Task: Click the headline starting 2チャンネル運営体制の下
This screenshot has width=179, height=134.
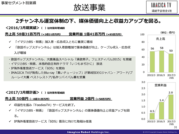Action: click(88, 21)
